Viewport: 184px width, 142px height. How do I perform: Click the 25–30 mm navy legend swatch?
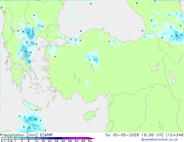point(59,138)
